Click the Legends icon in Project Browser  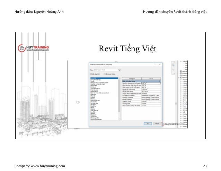181,71
